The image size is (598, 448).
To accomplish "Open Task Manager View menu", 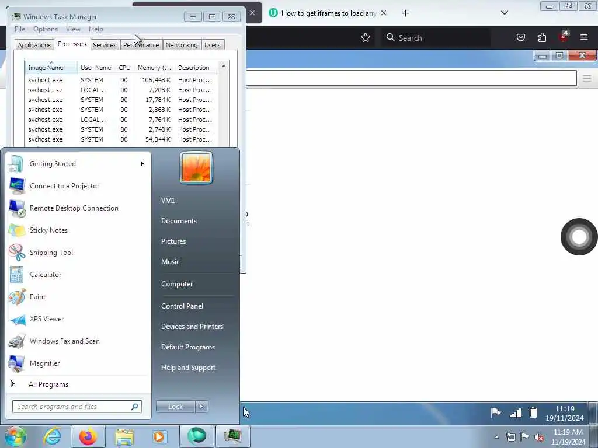I will 73,29.
